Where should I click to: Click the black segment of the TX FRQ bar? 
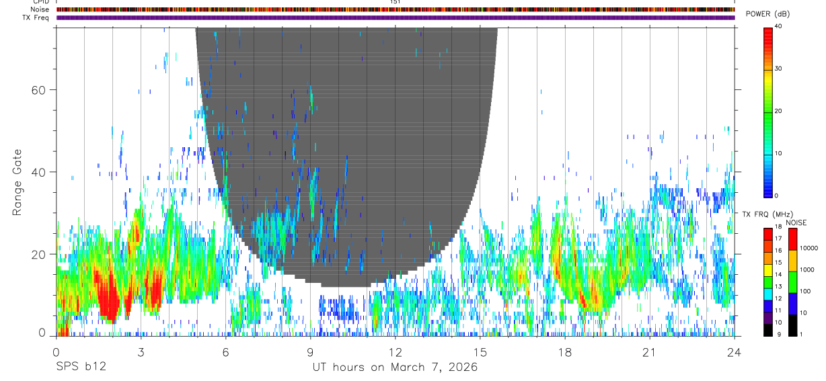pyautogui.click(x=768, y=330)
